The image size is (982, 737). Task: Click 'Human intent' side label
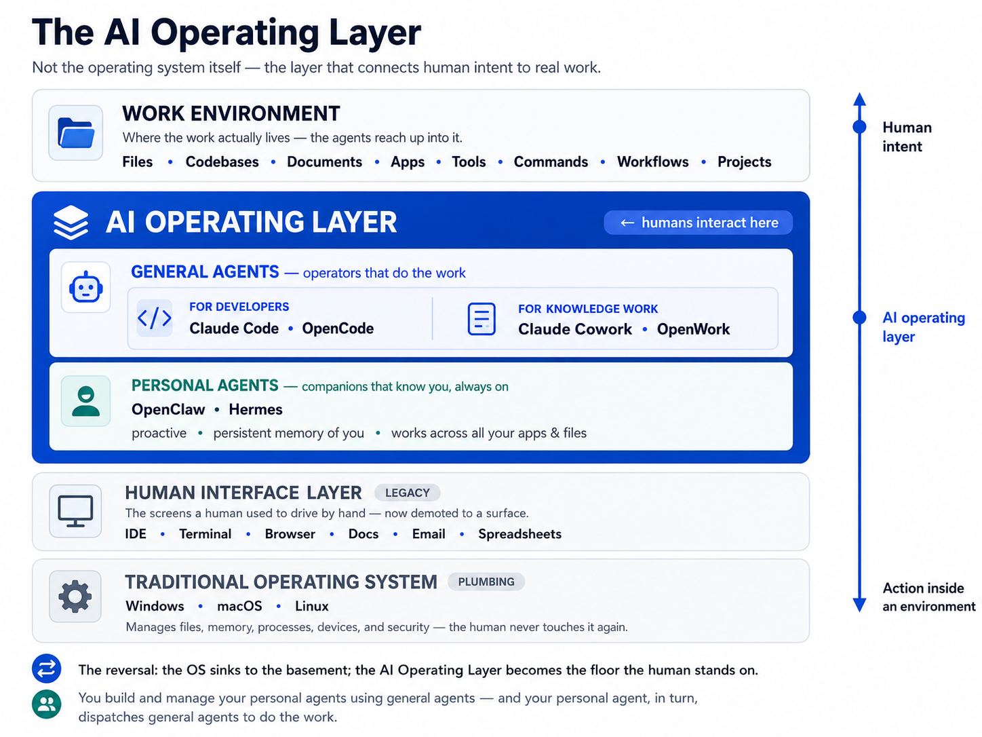coord(907,137)
